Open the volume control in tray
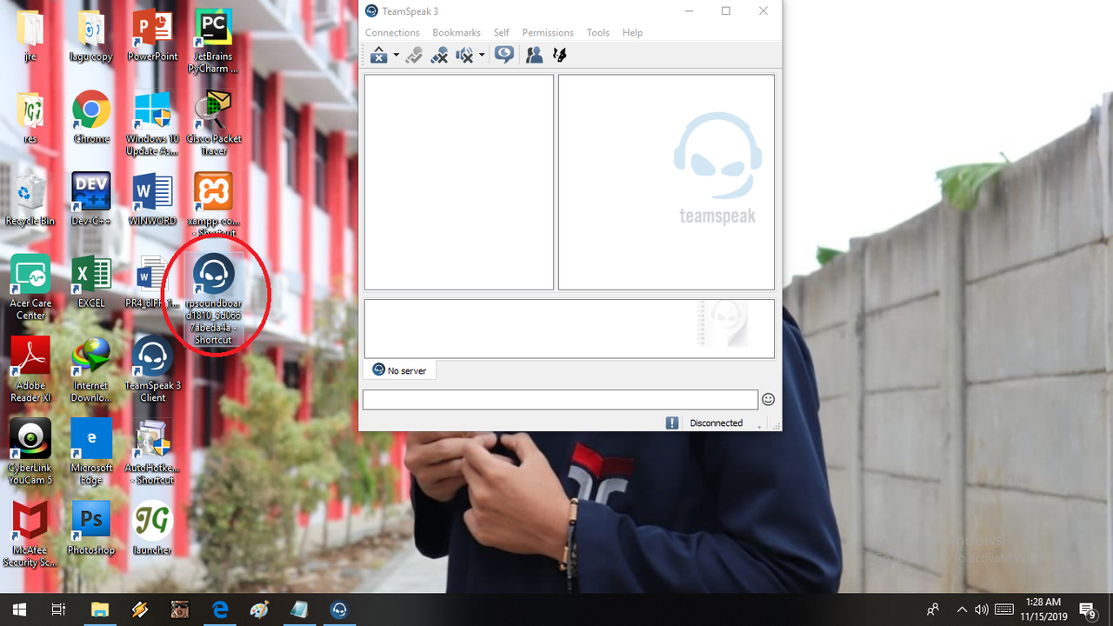The height and width of the screenshot is (626, 1113). tap(982, 609)
